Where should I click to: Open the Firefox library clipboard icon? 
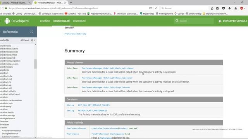(x=217, y=8)
